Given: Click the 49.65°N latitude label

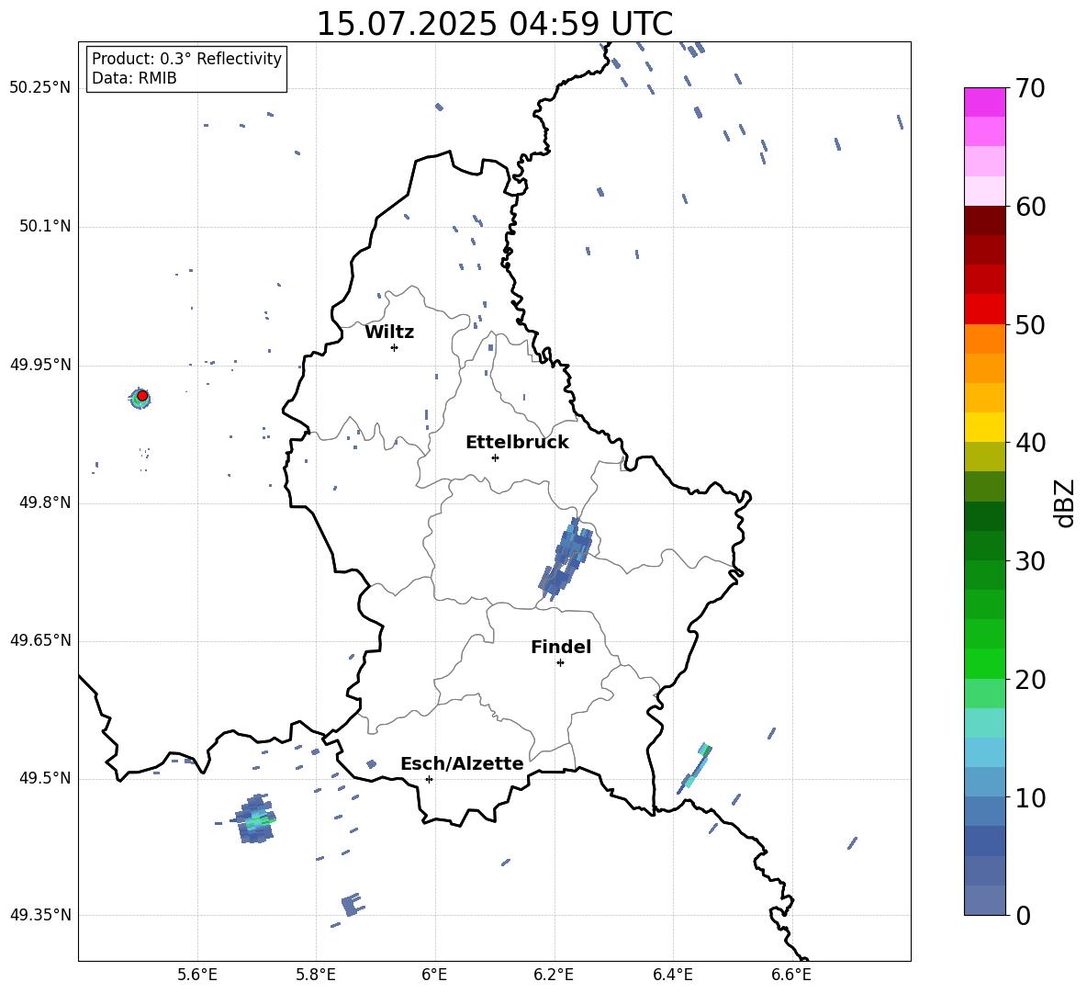Looking at the screenshot, I should tap(40, 640).
